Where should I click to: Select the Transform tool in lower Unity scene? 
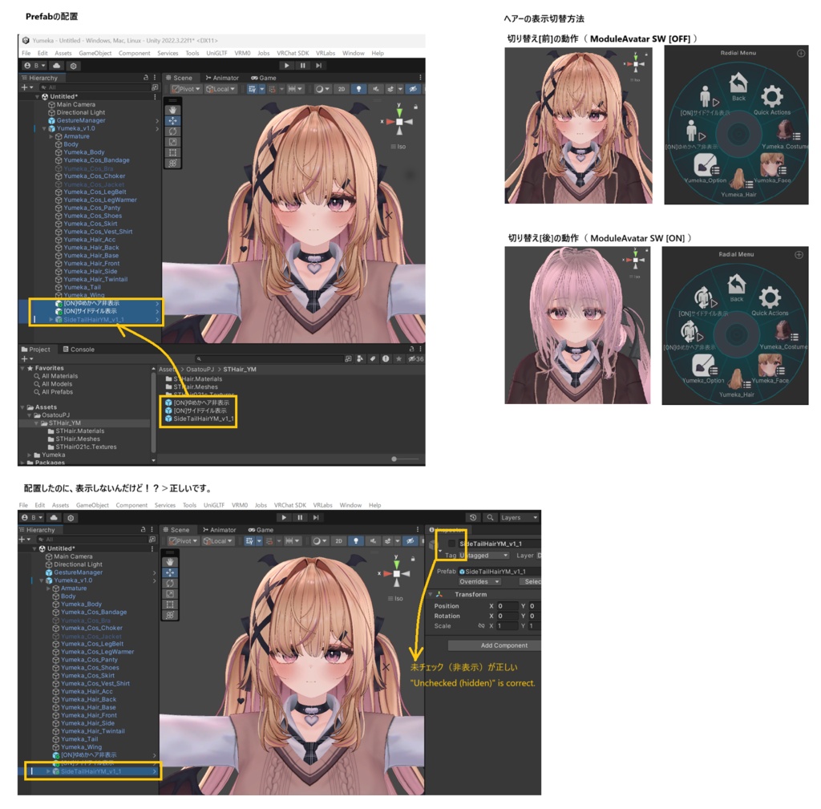point(170,615)
